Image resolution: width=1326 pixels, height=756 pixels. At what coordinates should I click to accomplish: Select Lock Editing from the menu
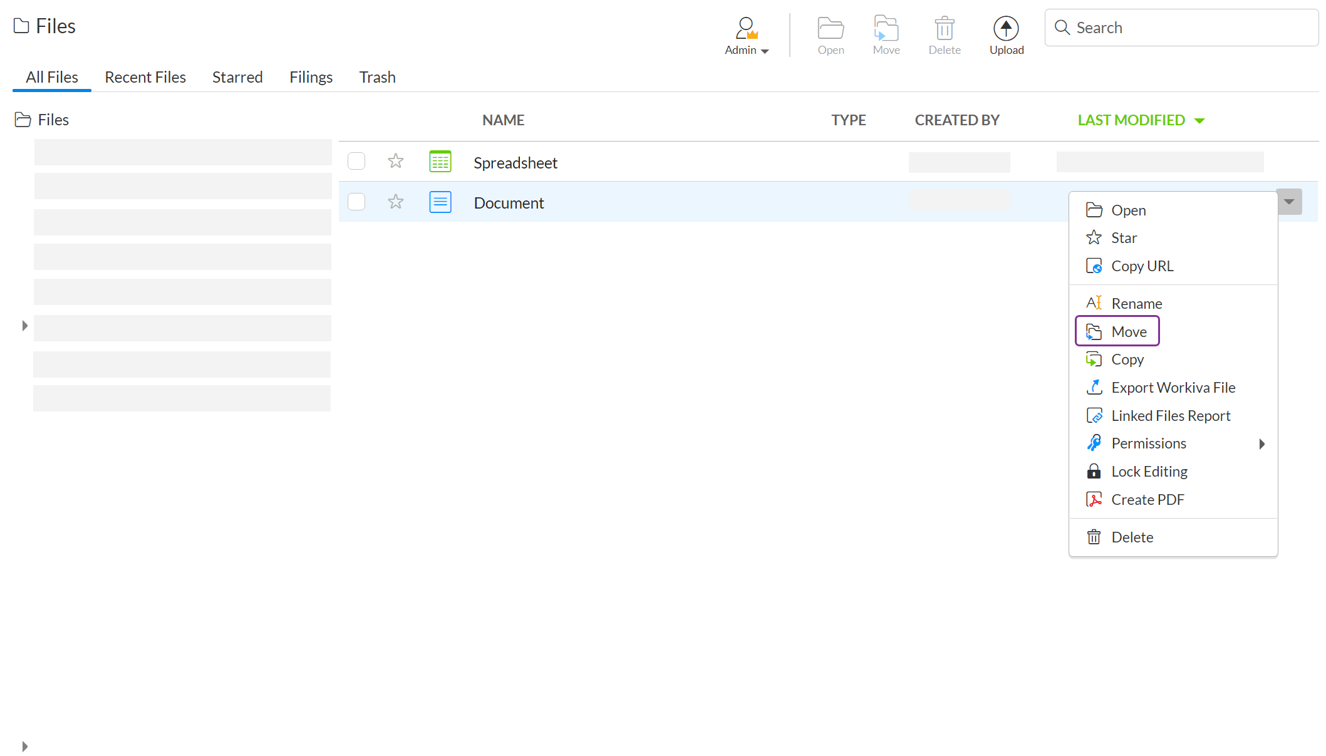pos(1149,472)
